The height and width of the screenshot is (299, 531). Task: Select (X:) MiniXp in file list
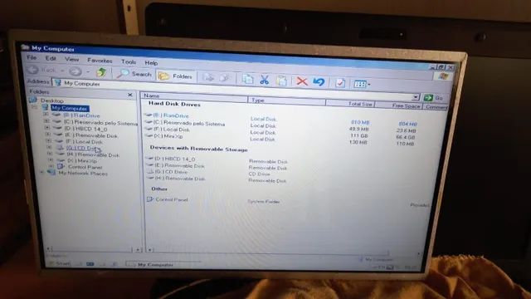pyautogui.click(x=168, y=136)
